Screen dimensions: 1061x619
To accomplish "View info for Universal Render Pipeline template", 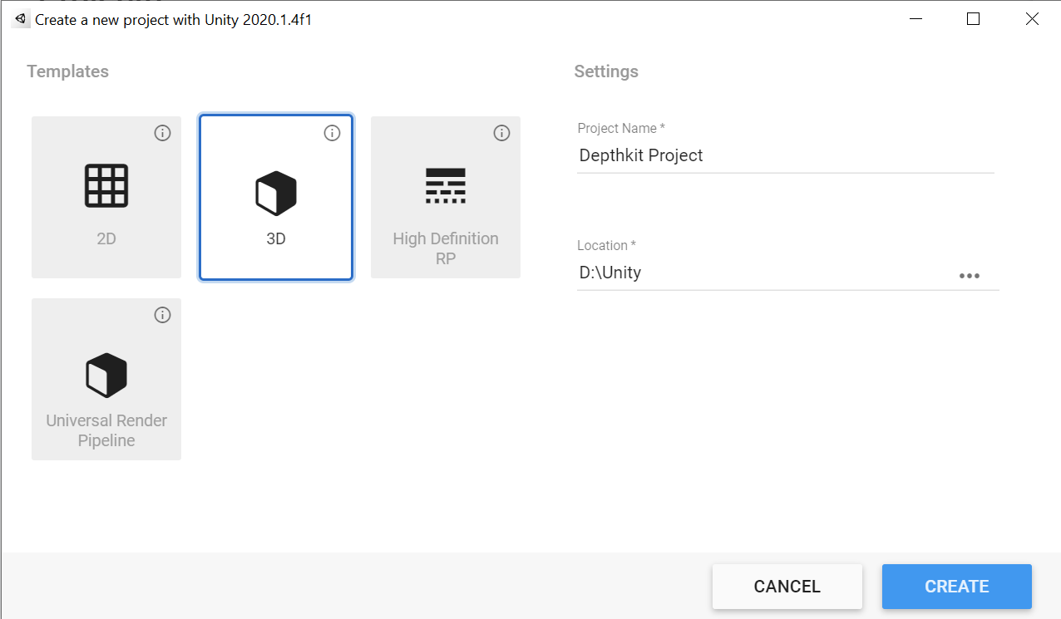I will click(x=163, y=315).
